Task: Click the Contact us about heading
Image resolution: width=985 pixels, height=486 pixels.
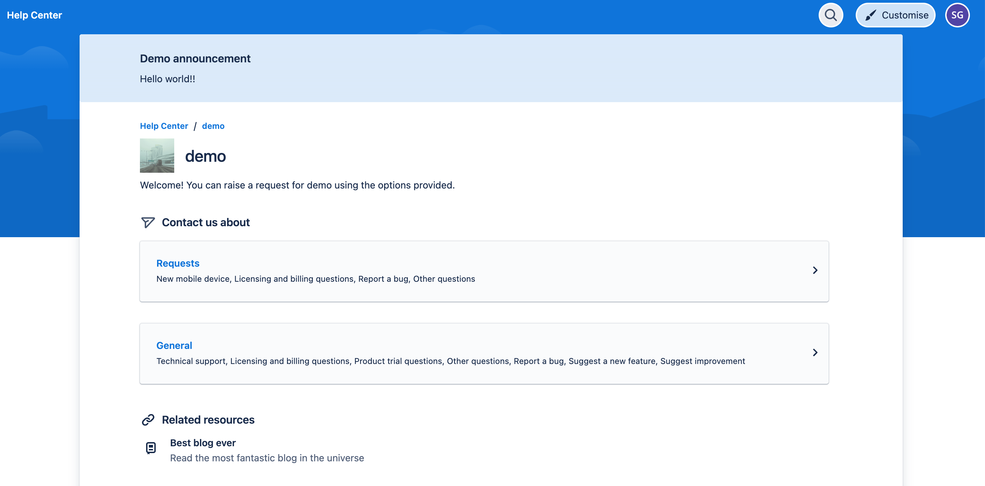Action: (206, 222)
